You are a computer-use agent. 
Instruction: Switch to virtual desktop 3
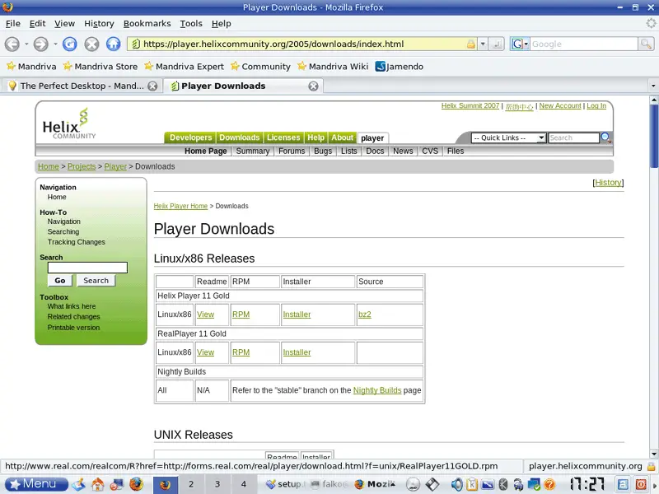coord(217,484)
